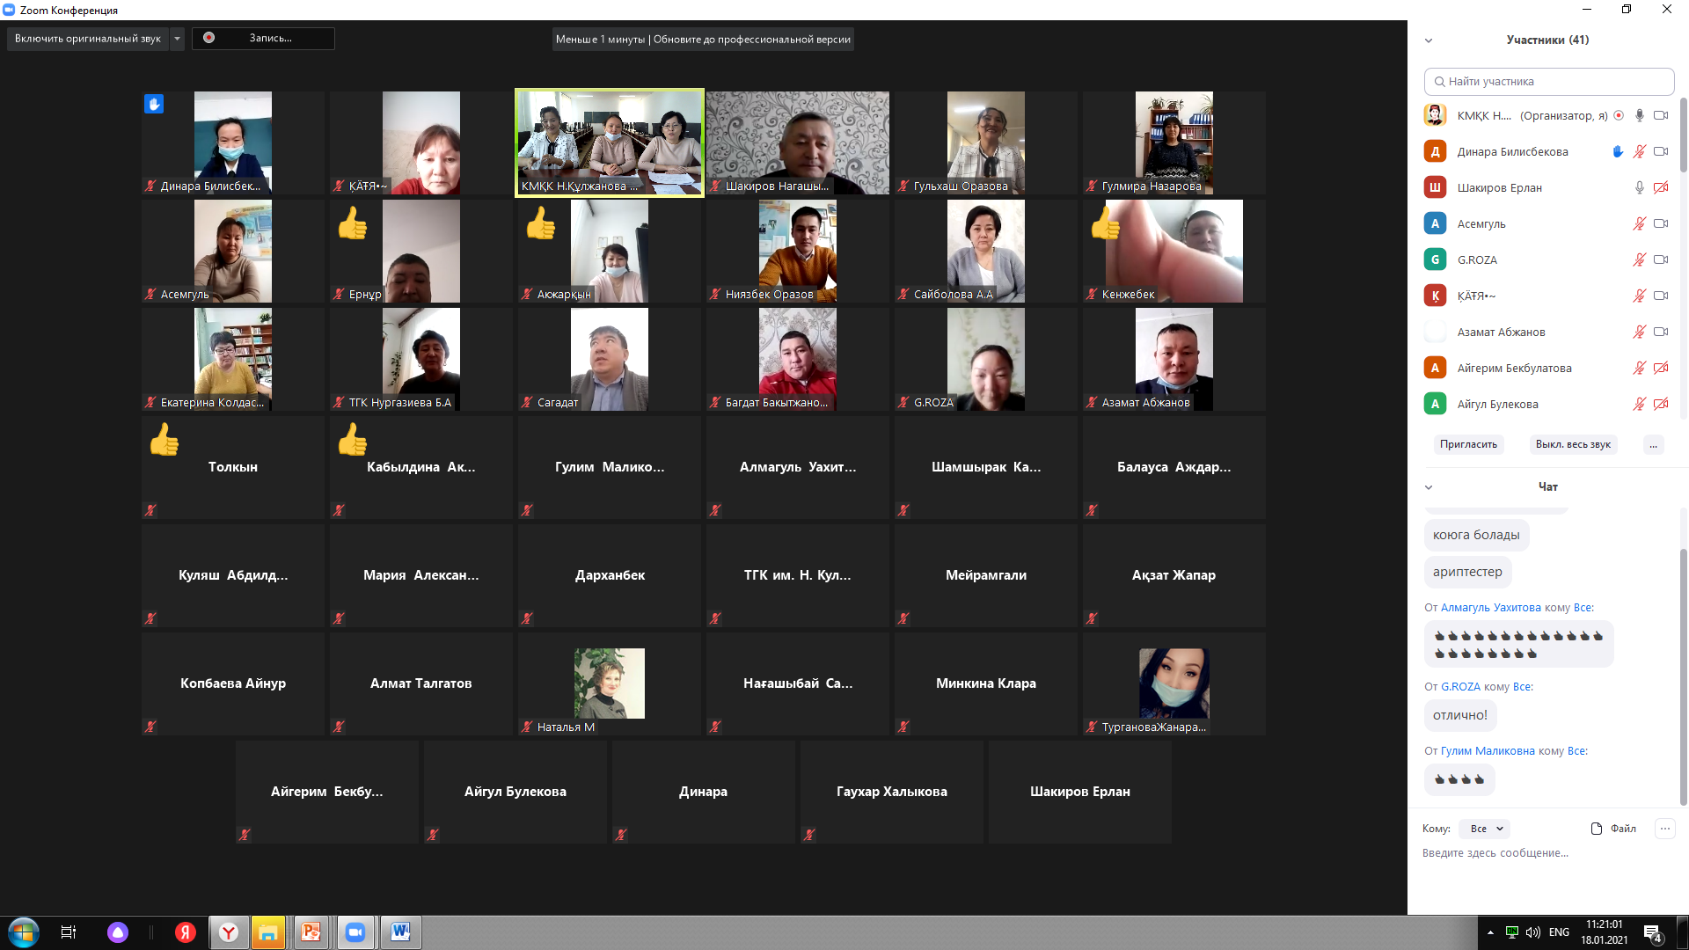Click camera icon beside Асемгуль participant
The image size is (1689, 950).
coord(1661,223)
